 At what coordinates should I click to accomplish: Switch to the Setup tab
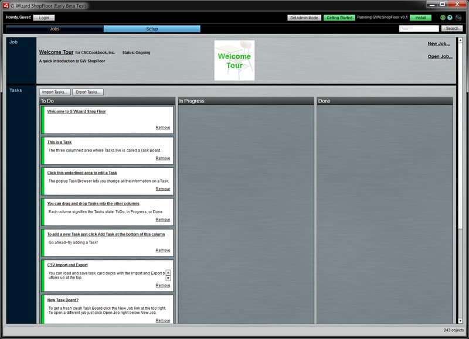[152, 29]
